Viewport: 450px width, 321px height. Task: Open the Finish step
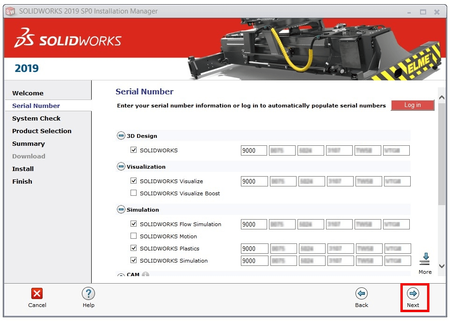click(22, 181)
